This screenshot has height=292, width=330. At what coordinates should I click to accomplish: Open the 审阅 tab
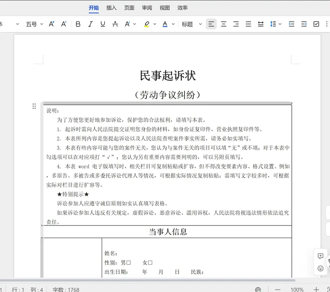[x=147, y=8]
